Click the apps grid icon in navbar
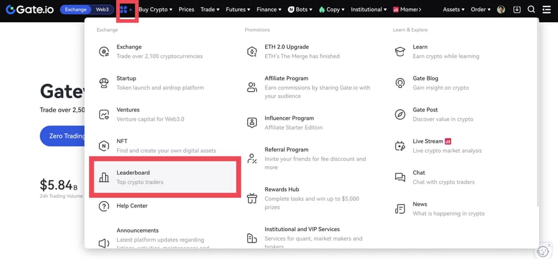This screenshot has width=558, height=259. 126,9
